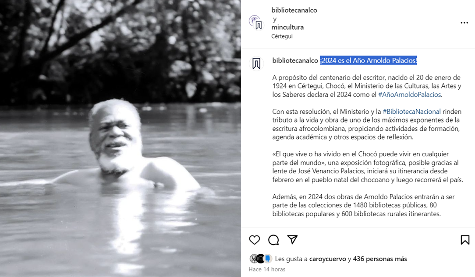The height and width of the screenshot is (277, 475).
Task: View the 436 personas más likes list
Action: pos(380,259)
